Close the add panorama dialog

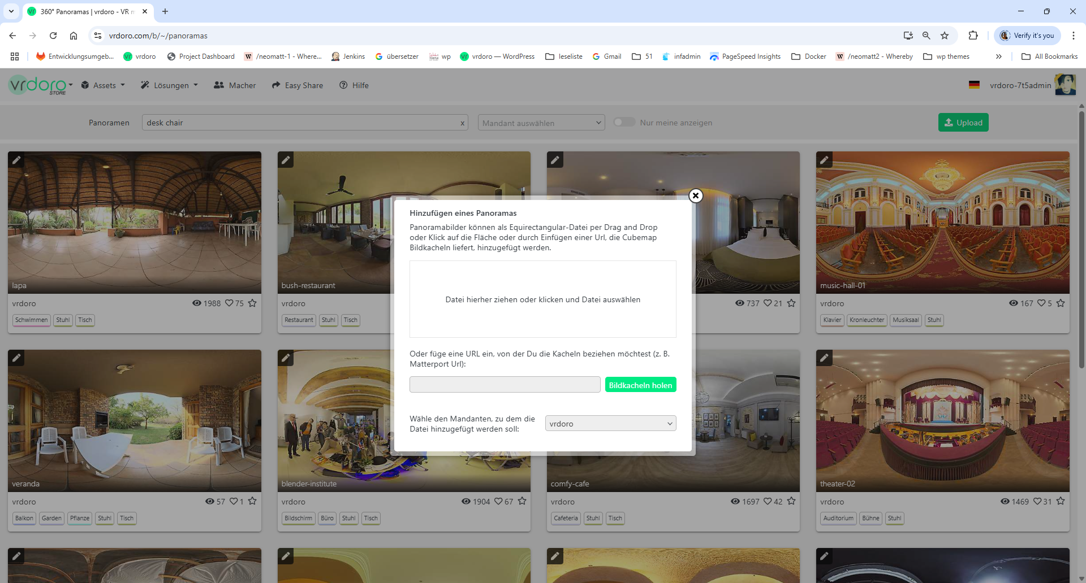696,195
